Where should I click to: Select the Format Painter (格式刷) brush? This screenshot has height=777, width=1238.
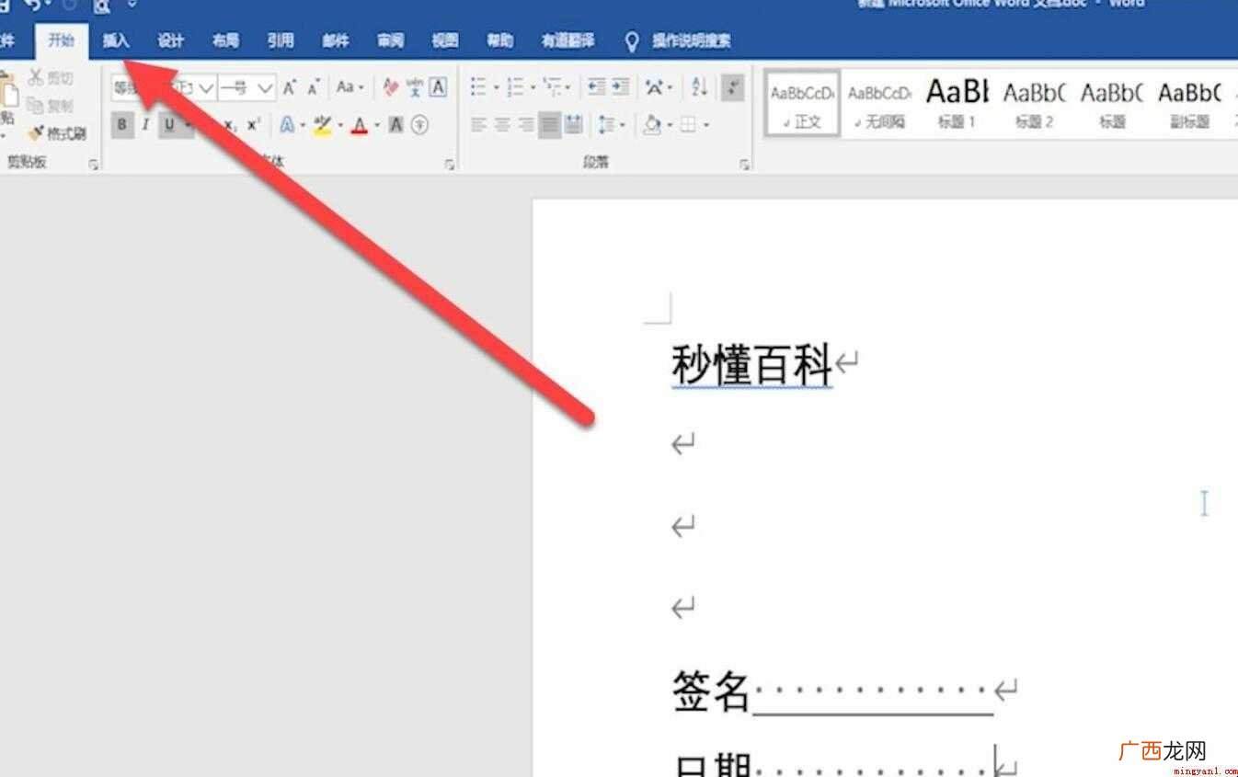pos(36,133)
